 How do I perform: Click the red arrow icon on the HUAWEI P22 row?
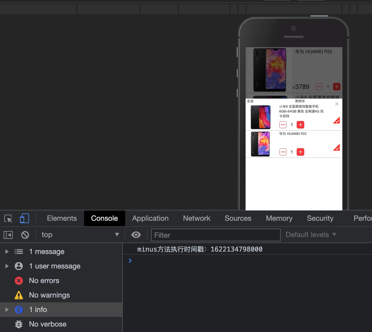click(x=336, y=148)
